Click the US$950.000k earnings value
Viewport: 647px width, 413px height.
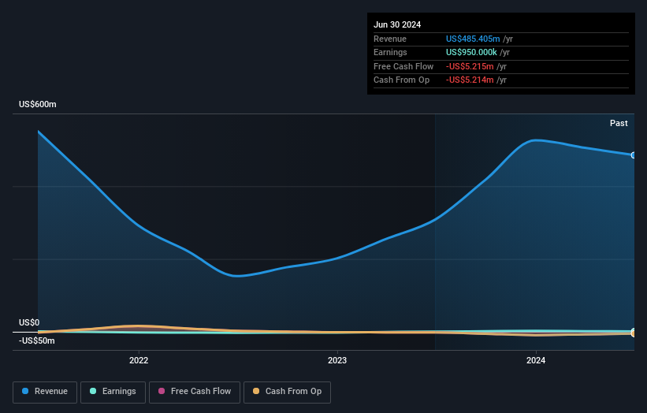pyautogui.click(x=471, y=52)
